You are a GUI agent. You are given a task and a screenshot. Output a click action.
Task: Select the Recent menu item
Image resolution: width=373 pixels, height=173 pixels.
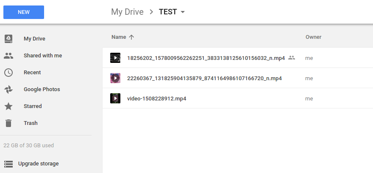coord(32,73)
